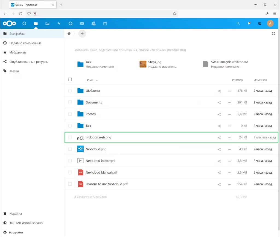280x237 pixels.
Task: Select the mclouds_web.png checkbox
Action: click(x=70, y=137)
